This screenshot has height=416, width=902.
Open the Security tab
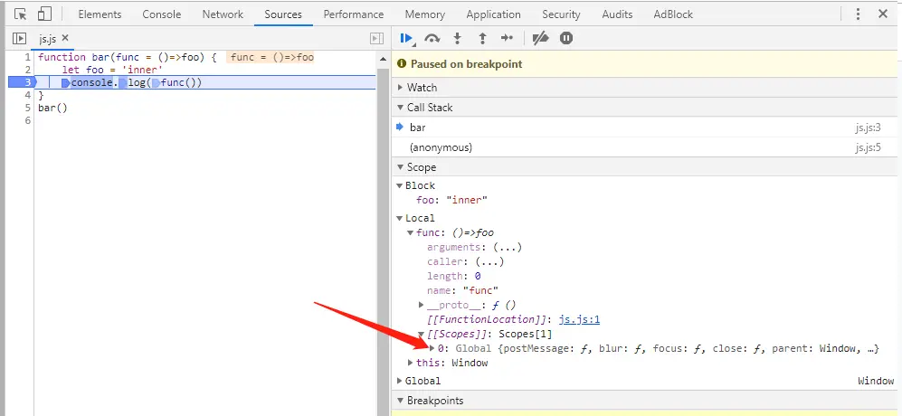pos(561,14)
